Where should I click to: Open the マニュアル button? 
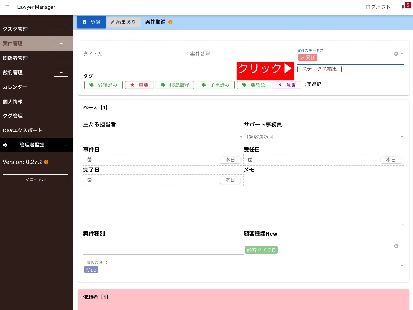(x=35, y=180)
